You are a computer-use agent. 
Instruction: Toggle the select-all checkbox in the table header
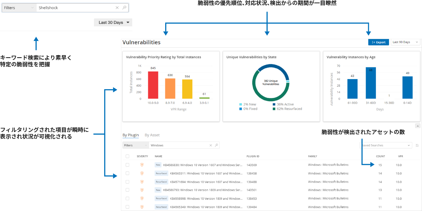coord(127,156)
